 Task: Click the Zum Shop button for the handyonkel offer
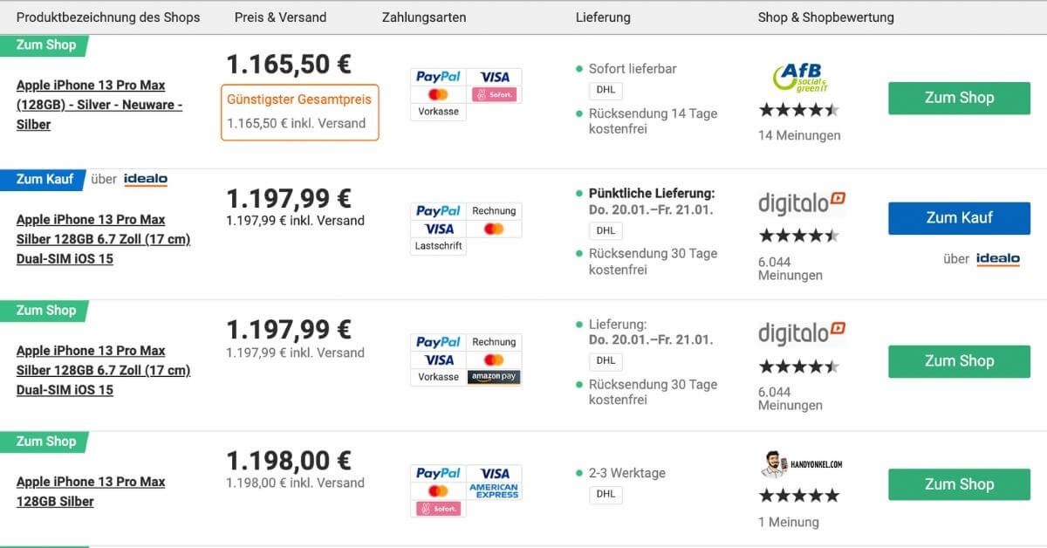point(959,484)
